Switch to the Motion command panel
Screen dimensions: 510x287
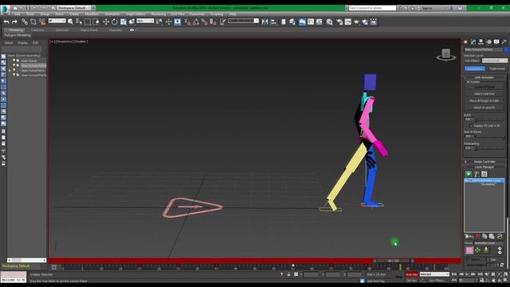tap(488, 42)
